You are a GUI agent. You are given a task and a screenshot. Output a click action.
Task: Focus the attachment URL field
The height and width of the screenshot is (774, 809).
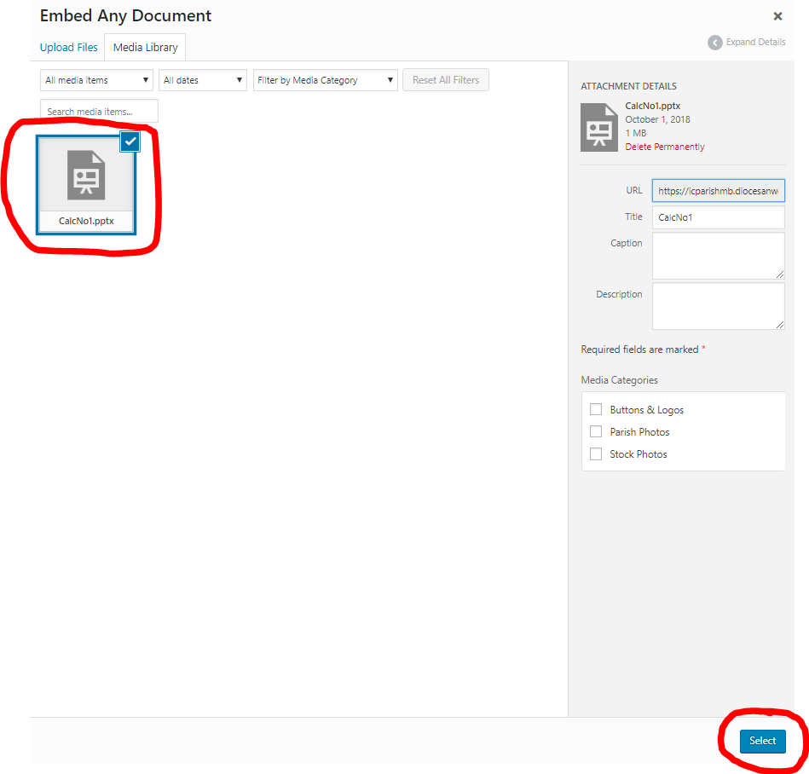(x=718, y=191)
